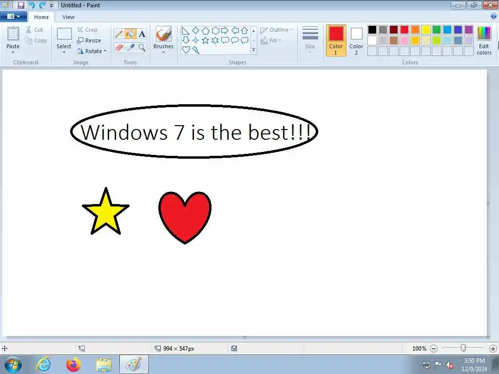Click the Cut button
Screen dimensions: 499x374
[35, 30]
